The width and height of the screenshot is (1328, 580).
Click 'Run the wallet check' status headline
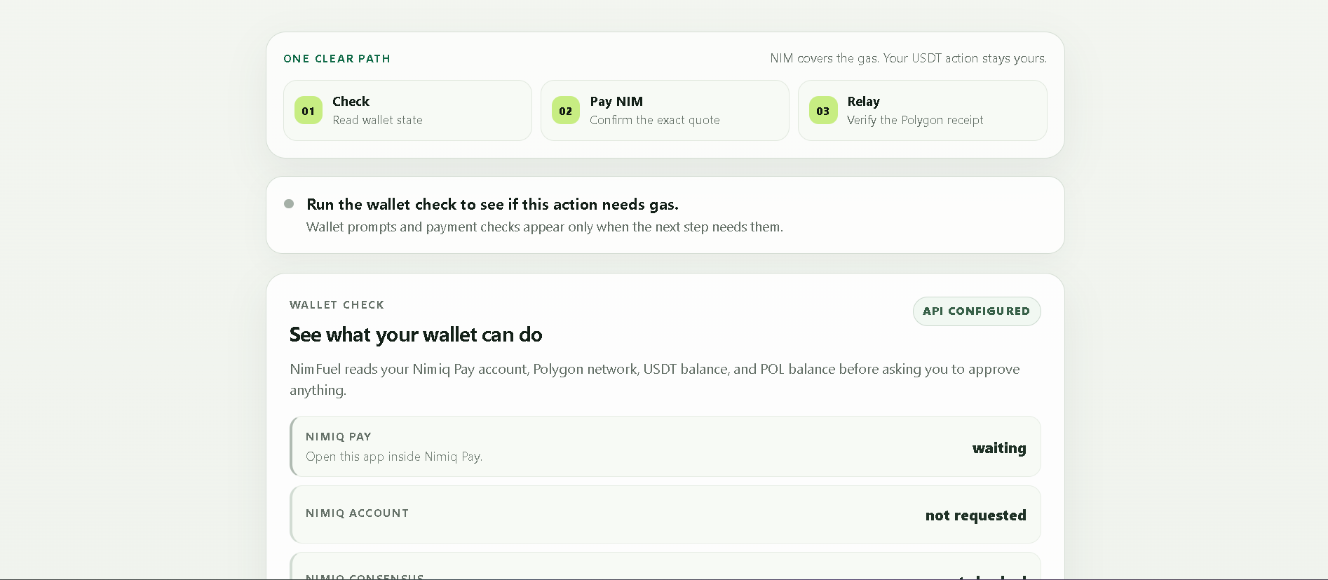492,204
